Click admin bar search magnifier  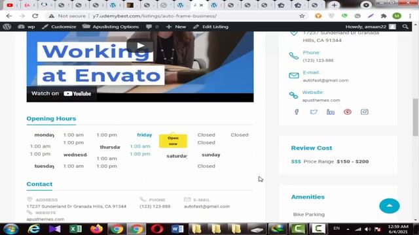click(x=405, y=27)
